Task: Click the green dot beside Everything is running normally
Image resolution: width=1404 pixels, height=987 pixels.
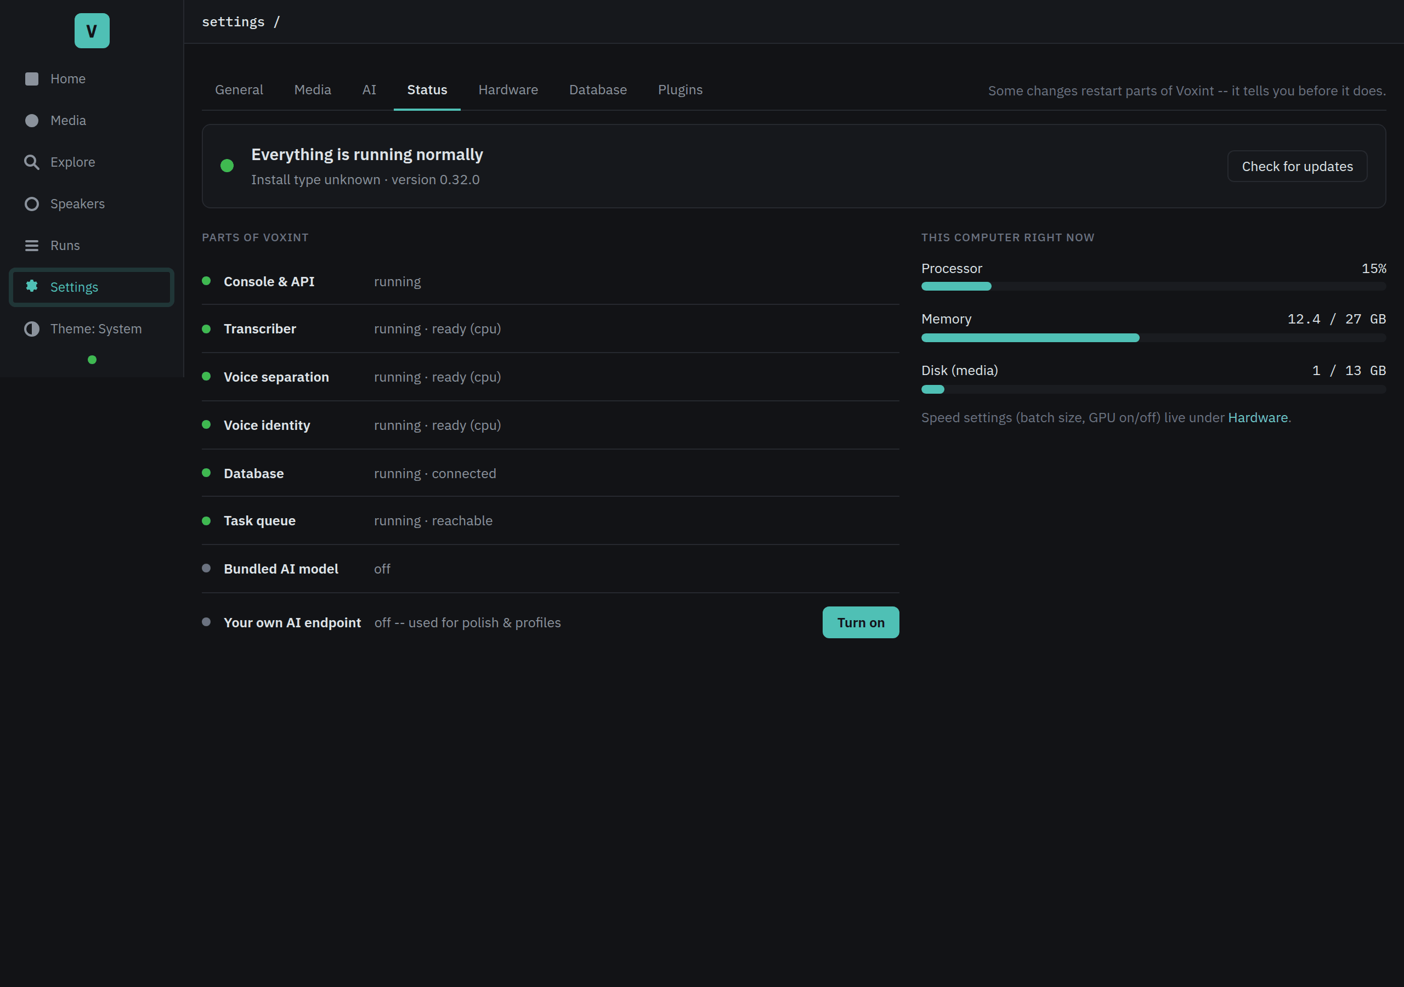Action: click(227, 166)
